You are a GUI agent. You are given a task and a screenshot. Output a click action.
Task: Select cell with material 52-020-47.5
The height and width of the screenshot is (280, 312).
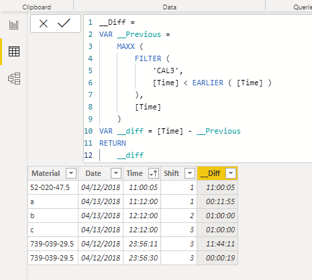pyautogui.click(x=53, y=187)
